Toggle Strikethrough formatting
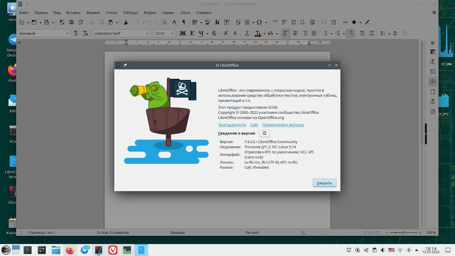Viewport: 455px width, 256px height. click(214, 33)
